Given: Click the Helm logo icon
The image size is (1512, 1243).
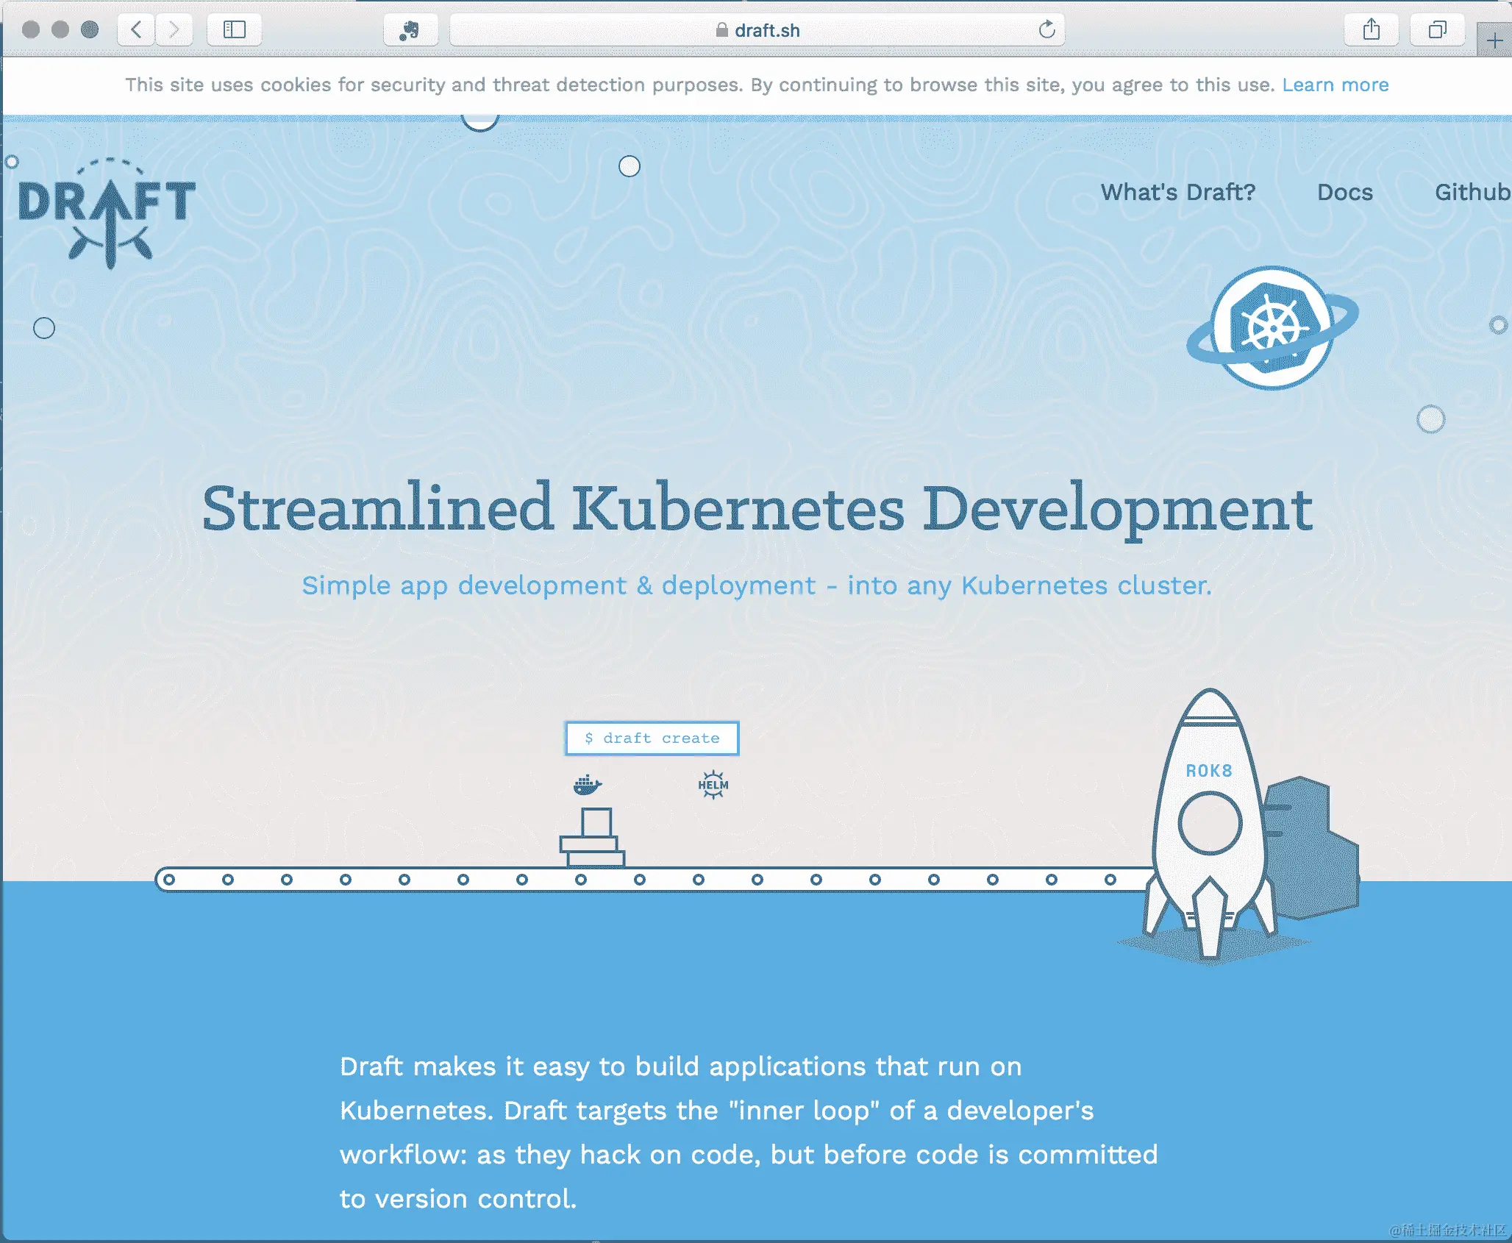Looking at the screenshot, I should [713, 785].
